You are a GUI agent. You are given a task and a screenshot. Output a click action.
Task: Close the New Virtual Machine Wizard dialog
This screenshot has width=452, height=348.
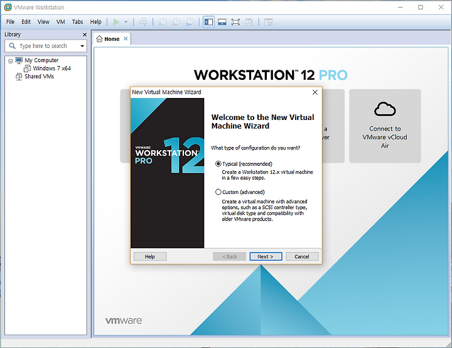(315, 92)
